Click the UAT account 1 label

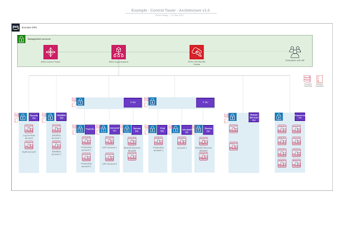tap(110, 148)
